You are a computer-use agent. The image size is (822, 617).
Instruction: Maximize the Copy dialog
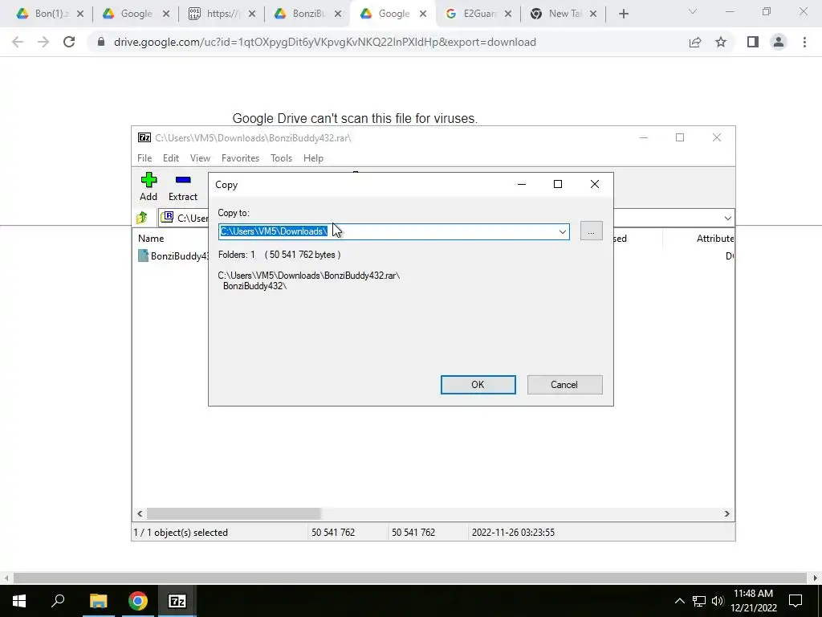point(558,184)
